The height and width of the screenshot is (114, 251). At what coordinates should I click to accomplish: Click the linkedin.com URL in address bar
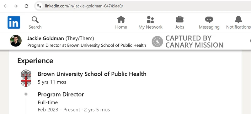point(84,6)
